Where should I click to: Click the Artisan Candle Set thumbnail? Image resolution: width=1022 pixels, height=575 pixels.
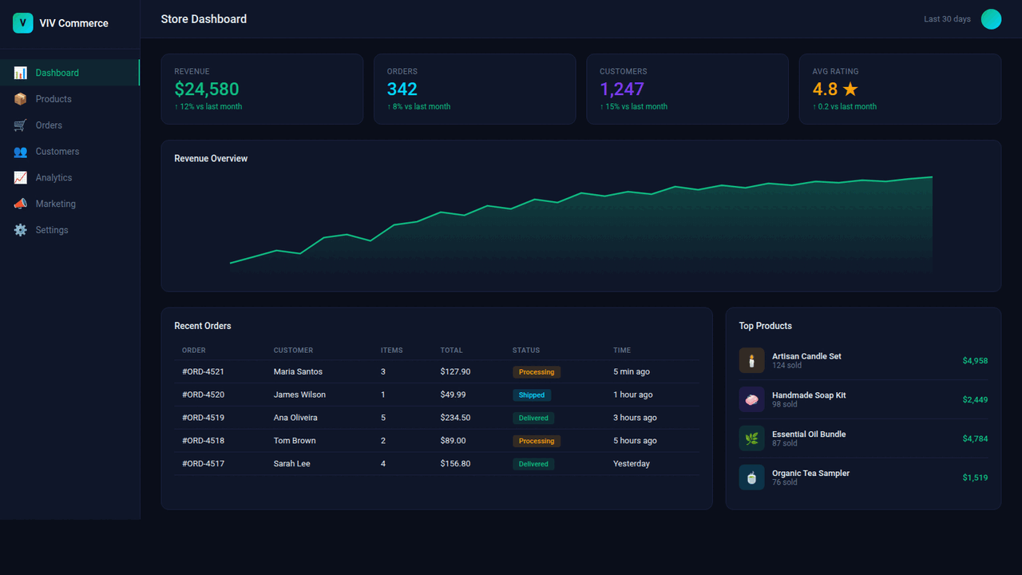point(751,360)
